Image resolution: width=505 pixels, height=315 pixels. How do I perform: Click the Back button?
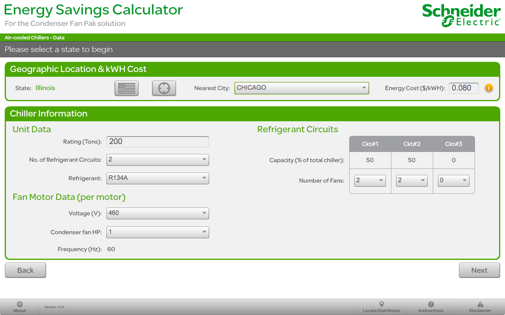[x=26, y=270]
